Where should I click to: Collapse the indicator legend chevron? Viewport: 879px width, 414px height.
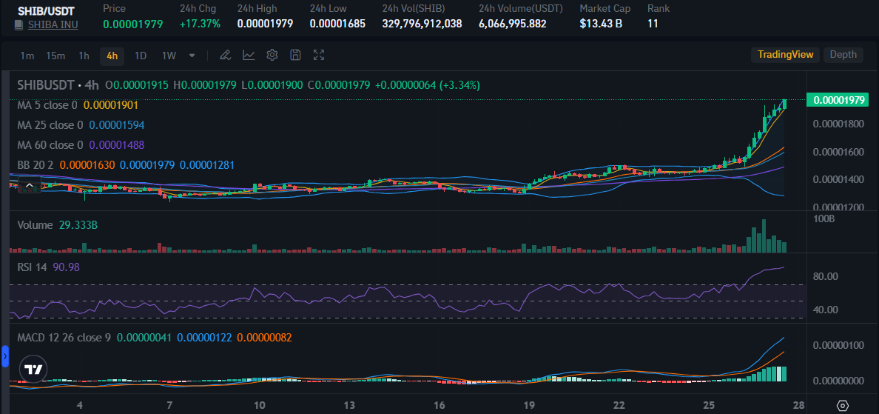29,186
